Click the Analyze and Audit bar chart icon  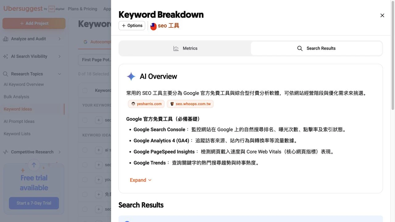coord(6,39)
